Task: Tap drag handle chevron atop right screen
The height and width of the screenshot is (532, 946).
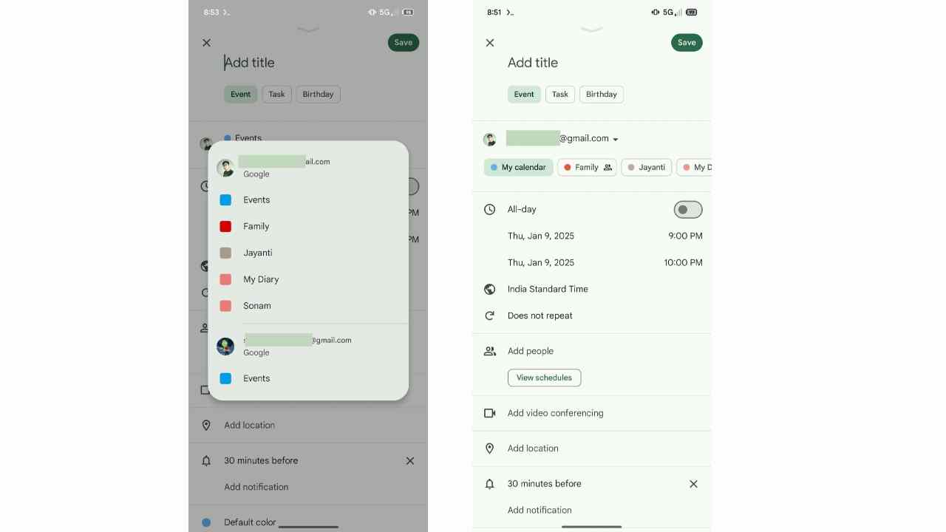Action: click(592, 30)
